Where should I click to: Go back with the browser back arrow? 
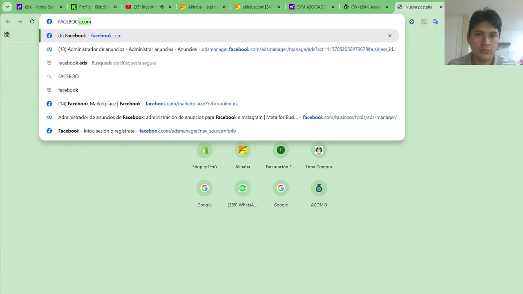click(x=8, y=22)
